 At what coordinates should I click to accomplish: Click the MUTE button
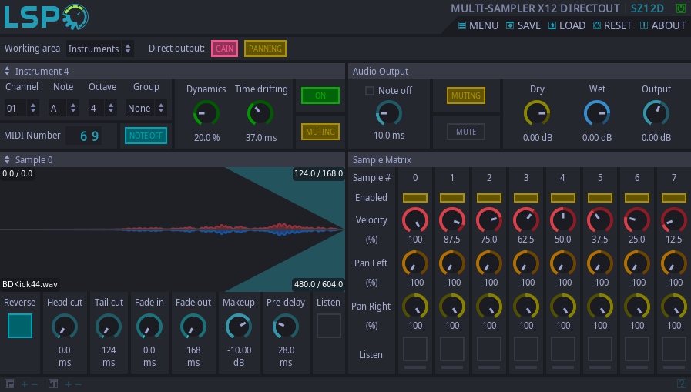coord(466,132)
